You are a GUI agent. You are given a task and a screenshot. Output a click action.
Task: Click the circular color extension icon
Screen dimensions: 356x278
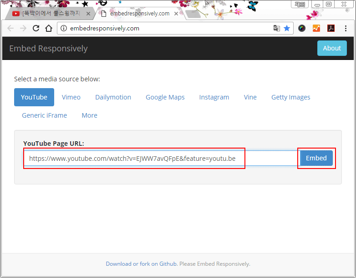(x=302, y=28)
